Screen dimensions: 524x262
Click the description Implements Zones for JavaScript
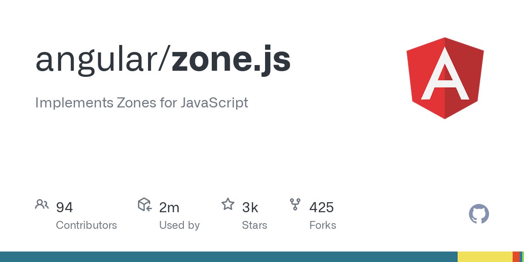141,103
